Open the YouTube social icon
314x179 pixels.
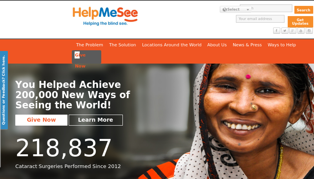[301, 31]
